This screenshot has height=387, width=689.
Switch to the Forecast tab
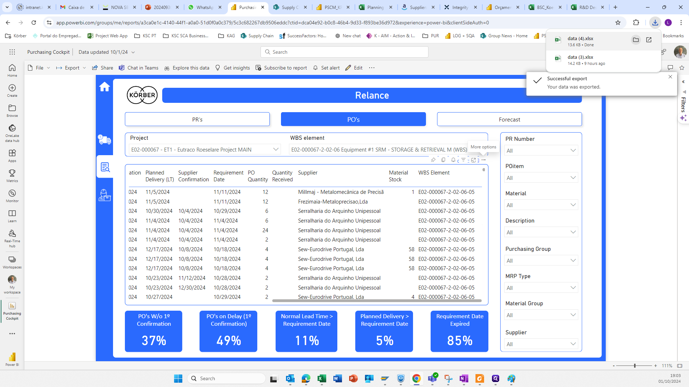(x=510, y=119)
